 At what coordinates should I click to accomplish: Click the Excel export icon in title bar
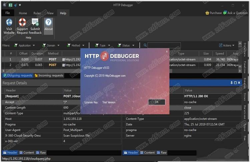(10, 5)
